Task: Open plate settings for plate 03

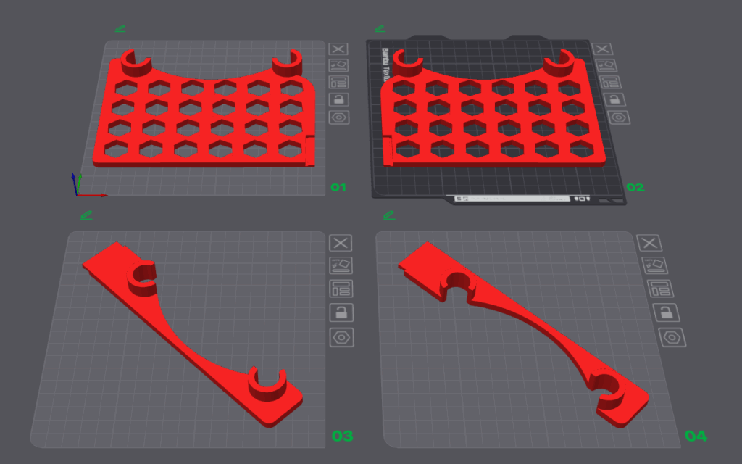Action: [x=341, y=337]
